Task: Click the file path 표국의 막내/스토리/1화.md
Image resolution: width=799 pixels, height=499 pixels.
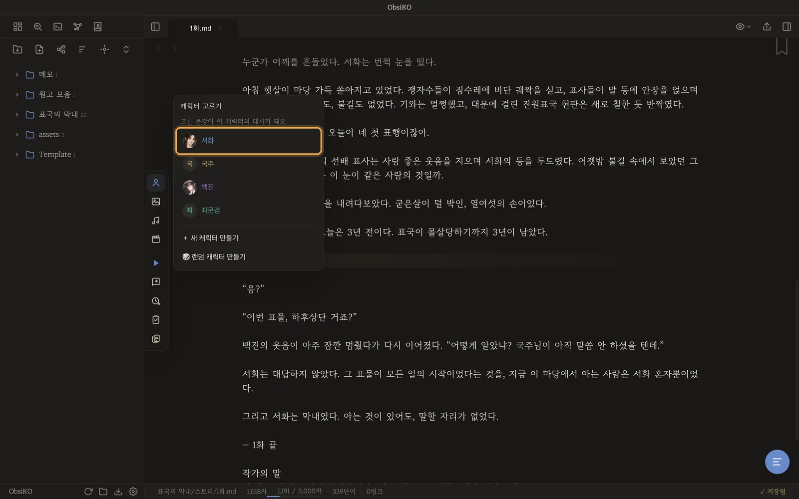Action: point(197,492)
